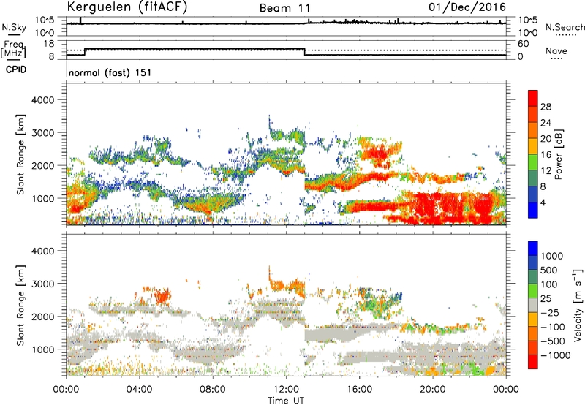Click the date 01/Dec/2016
This screenshot has width=585, height=405.
point(467,7)
